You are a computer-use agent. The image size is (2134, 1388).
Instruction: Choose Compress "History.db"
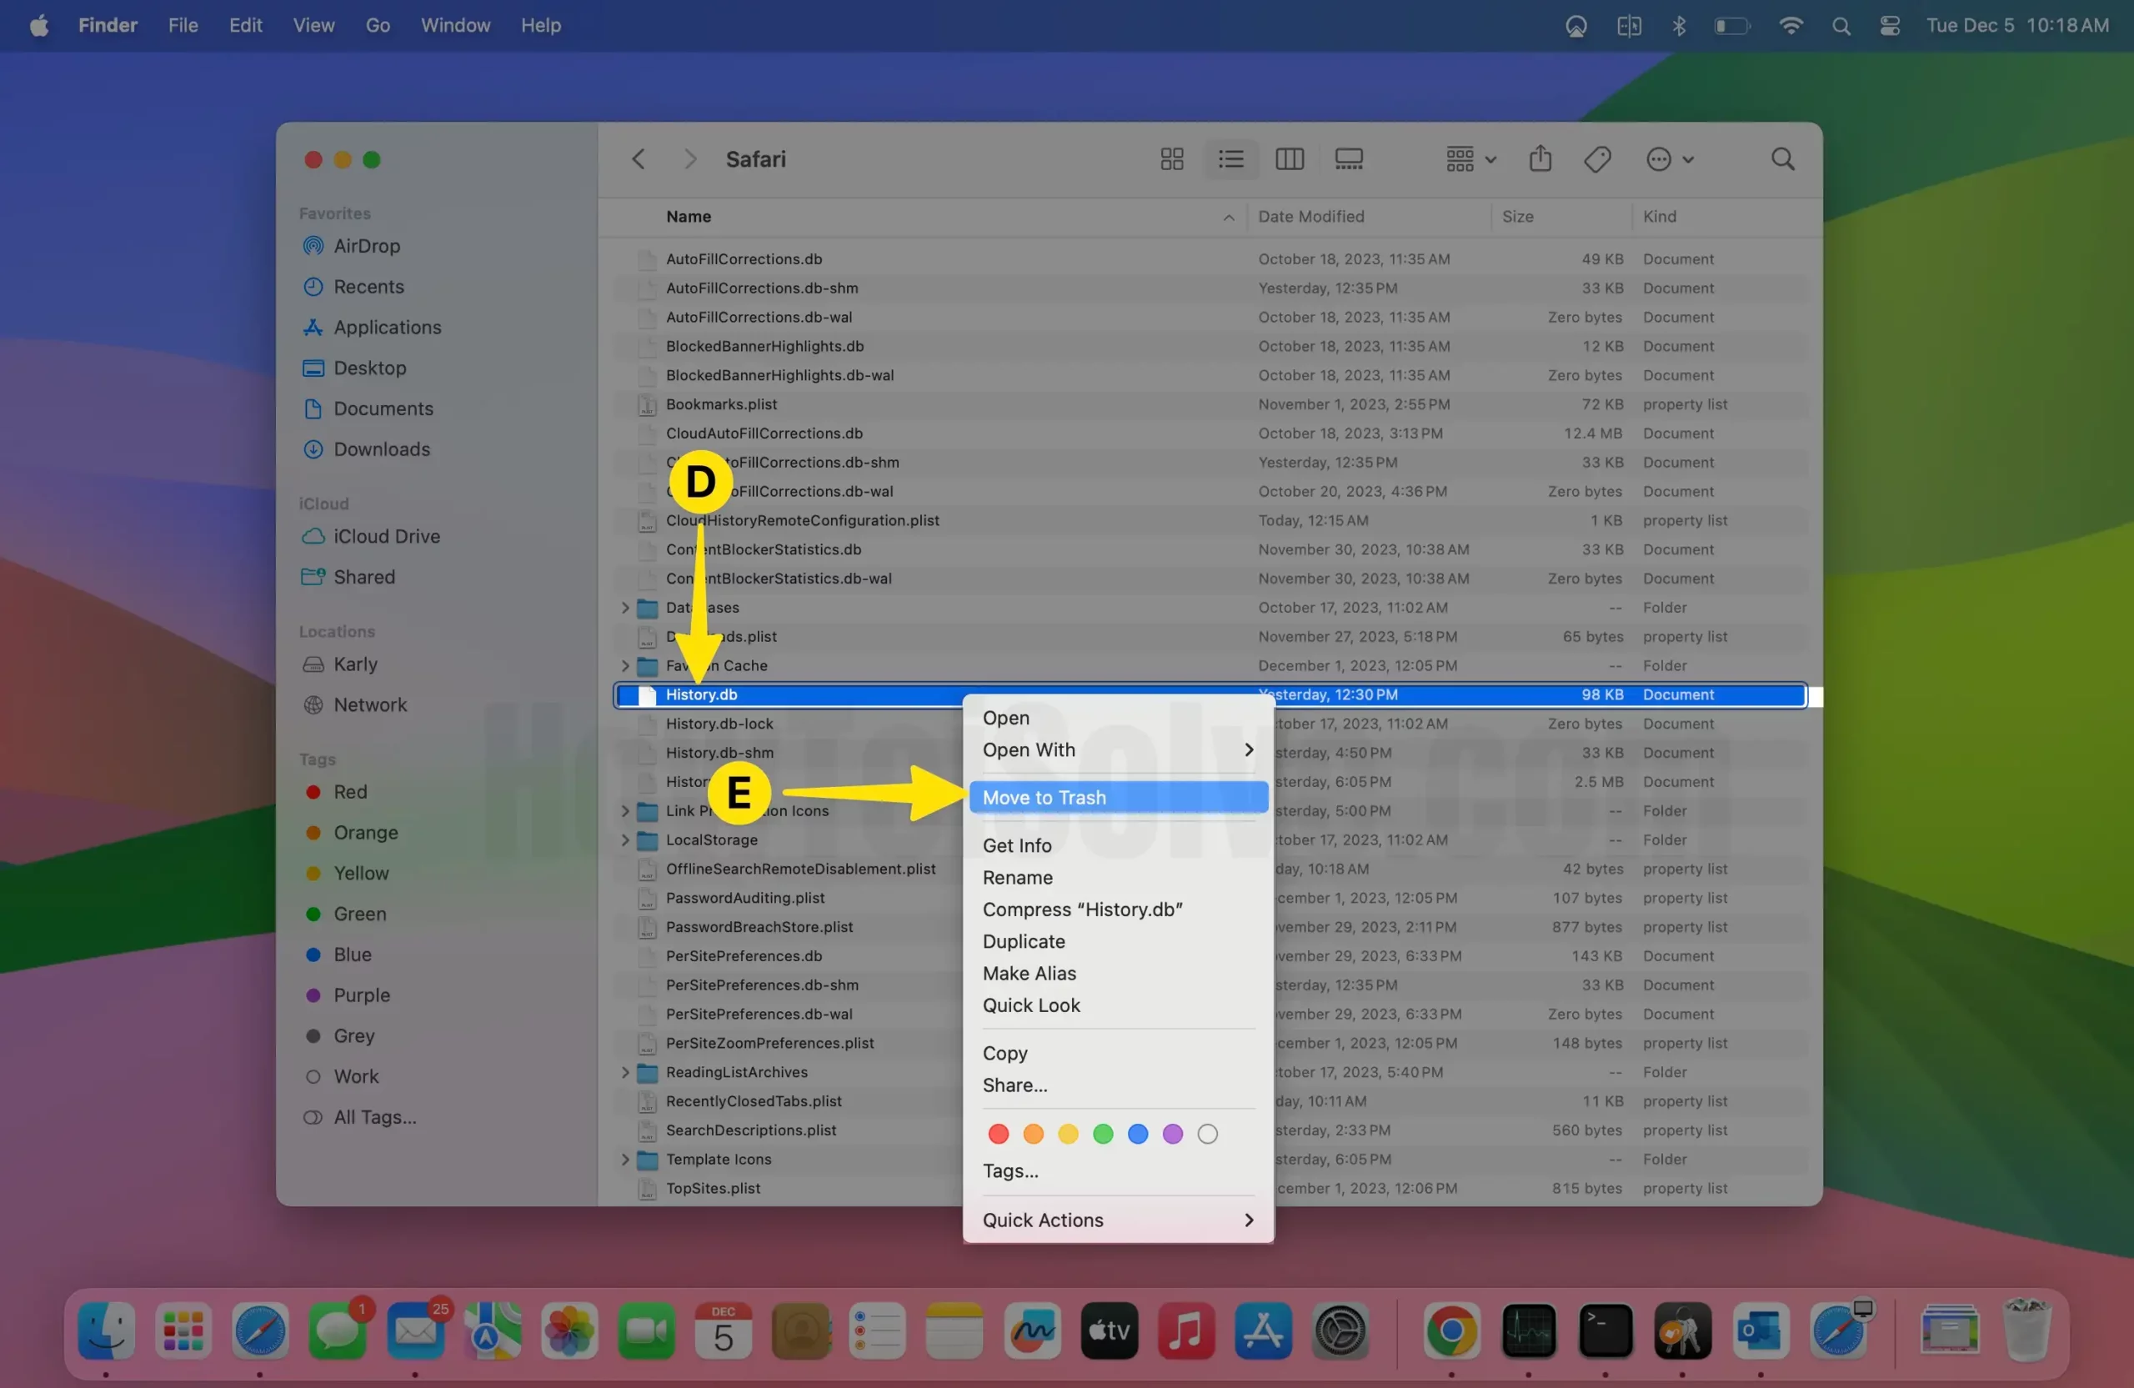click(1117, 909)
